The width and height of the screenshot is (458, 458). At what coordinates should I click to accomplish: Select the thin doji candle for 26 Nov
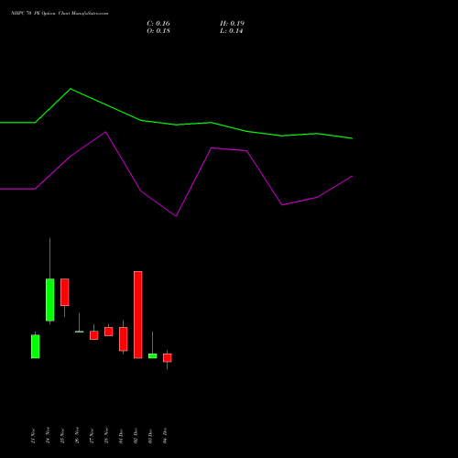tap(80, 332)
